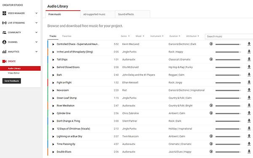
Task: Open Video Editor in sidebar
Action: point(14,73)
